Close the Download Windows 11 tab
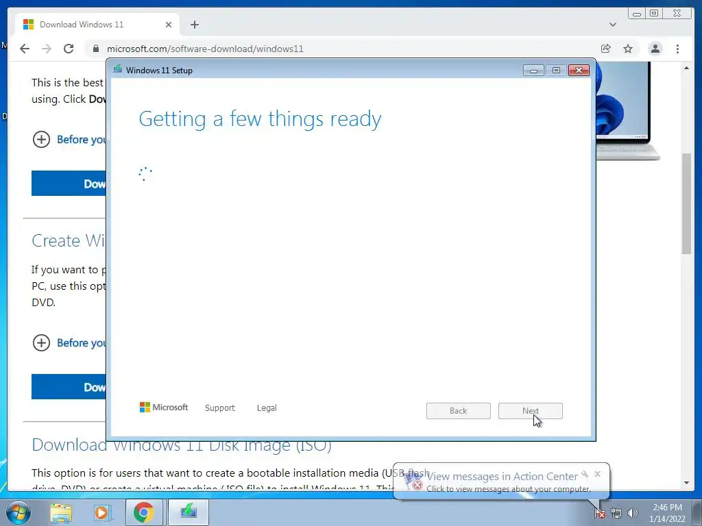Viewport: 702px width, 526px height. (x=169, y=25)
